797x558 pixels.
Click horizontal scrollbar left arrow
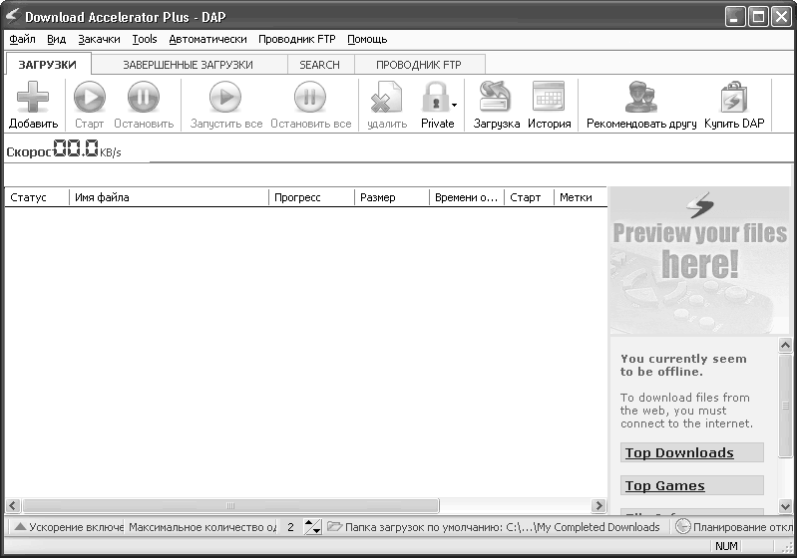(x=13, y=506)
